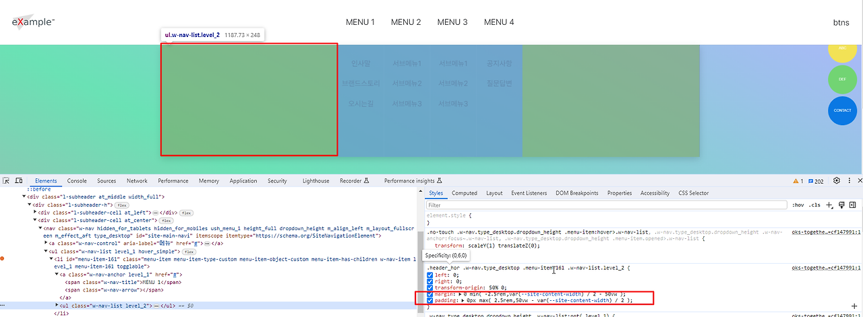The height and width of the screenshot is (317, 863).
Task: Open the 오시는길 submenu link
Action: [x=361, y=104]
